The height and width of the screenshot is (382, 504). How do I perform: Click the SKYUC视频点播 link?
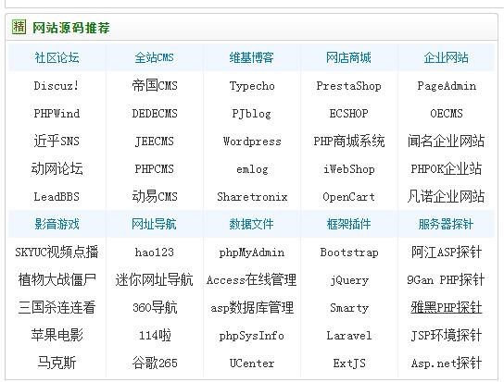coord(57,252)
